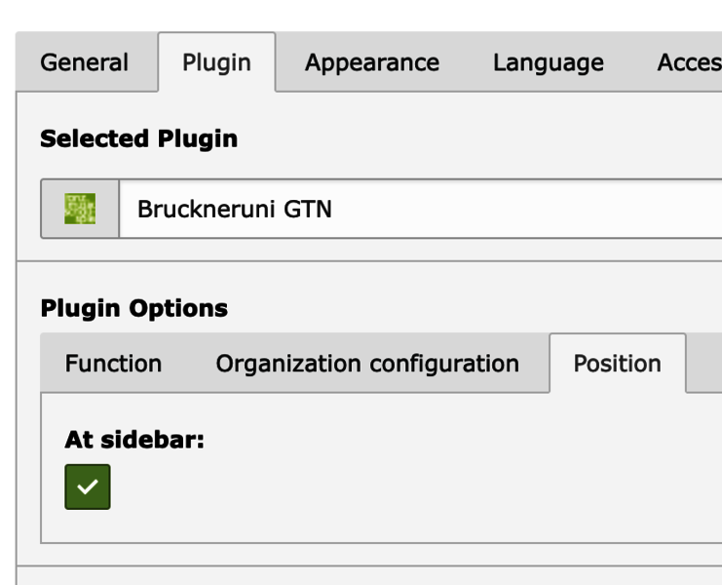The width and height of the screenshot is (722, 585).
Task: Click the cut-off tab after Position
Action: (x=704, y=364)
